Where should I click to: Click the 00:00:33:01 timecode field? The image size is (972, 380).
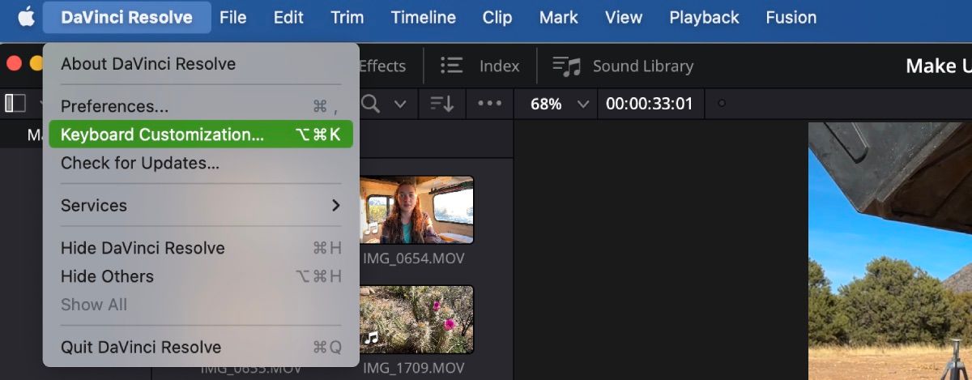click(650, 104)
